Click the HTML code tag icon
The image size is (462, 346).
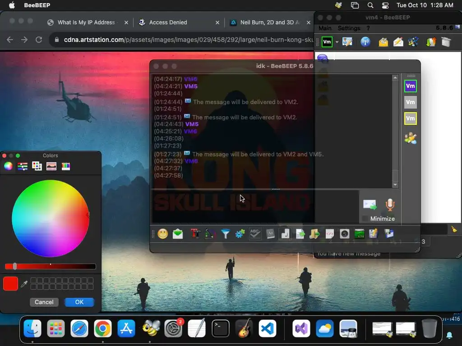[330, 234]
